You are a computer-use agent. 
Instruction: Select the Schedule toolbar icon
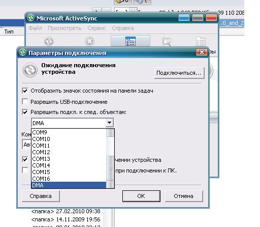(x=131, y=41)
